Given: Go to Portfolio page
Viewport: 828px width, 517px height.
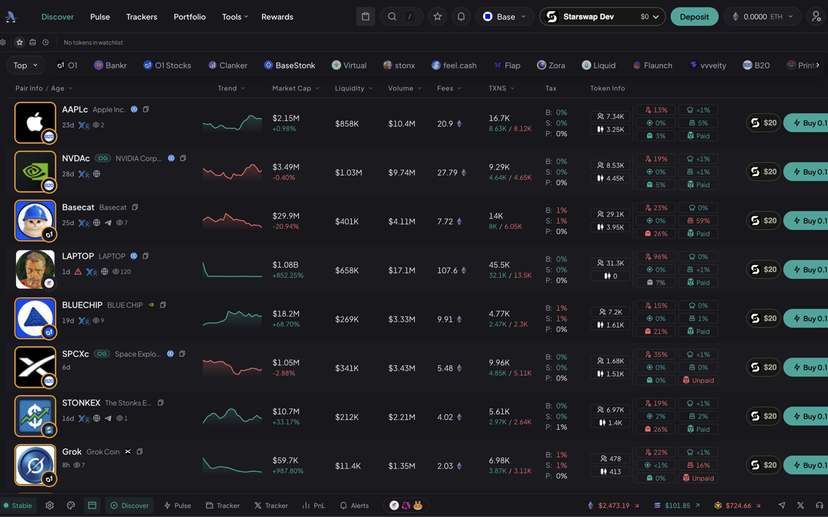Looking at the screenshot, I should [x=190, y=17].
